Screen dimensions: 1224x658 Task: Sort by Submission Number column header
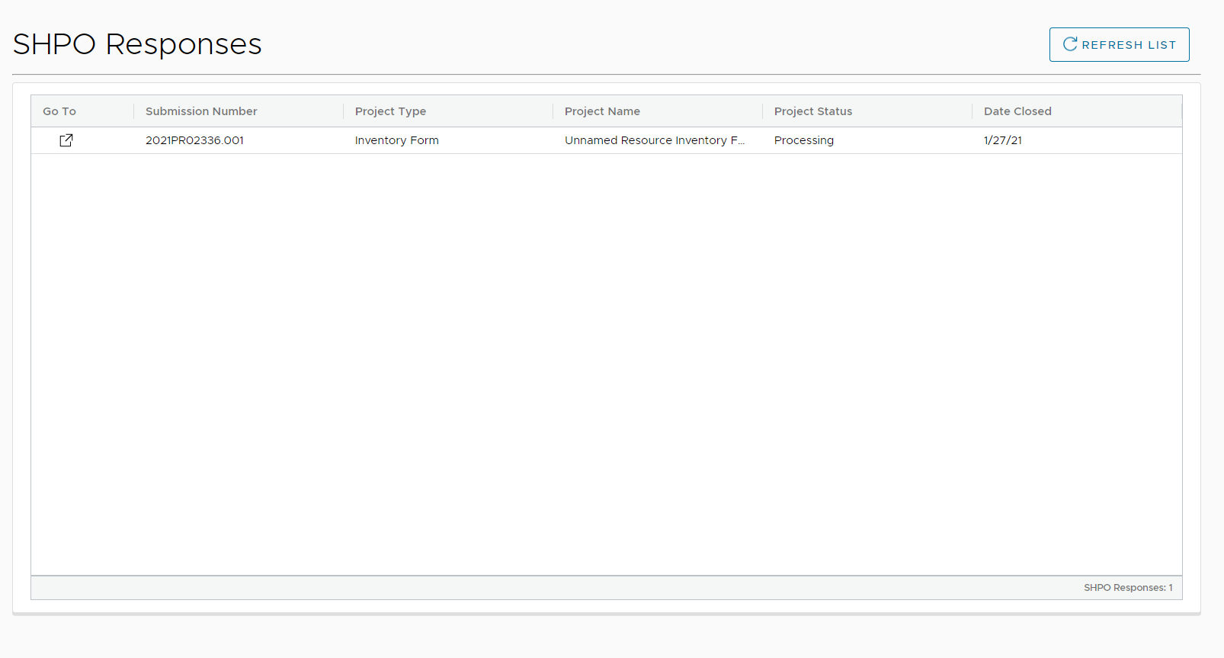point(201,111)
